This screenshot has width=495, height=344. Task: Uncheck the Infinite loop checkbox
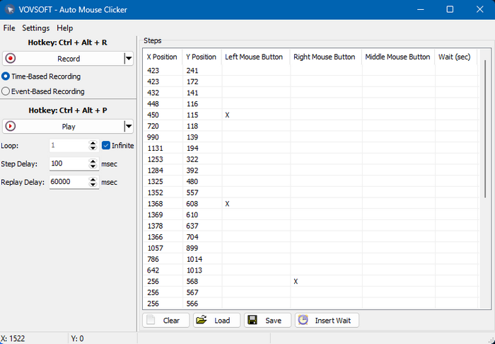point(106,146)
